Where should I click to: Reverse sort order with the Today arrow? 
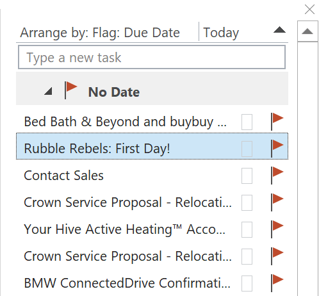coord(279,29)
